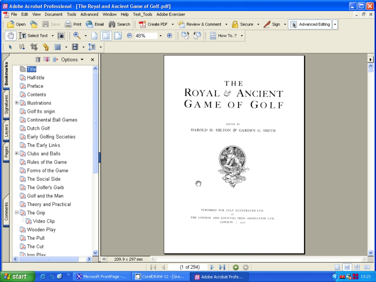Delete selected bookmark with trash icon
Viewport: 376px width, 282px height.
pyautogui.click(x=38, y=60)
